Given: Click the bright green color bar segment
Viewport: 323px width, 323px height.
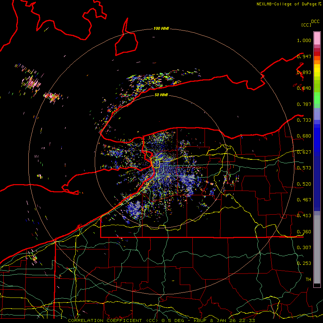Looking at the screenshot, I should 317,98.
